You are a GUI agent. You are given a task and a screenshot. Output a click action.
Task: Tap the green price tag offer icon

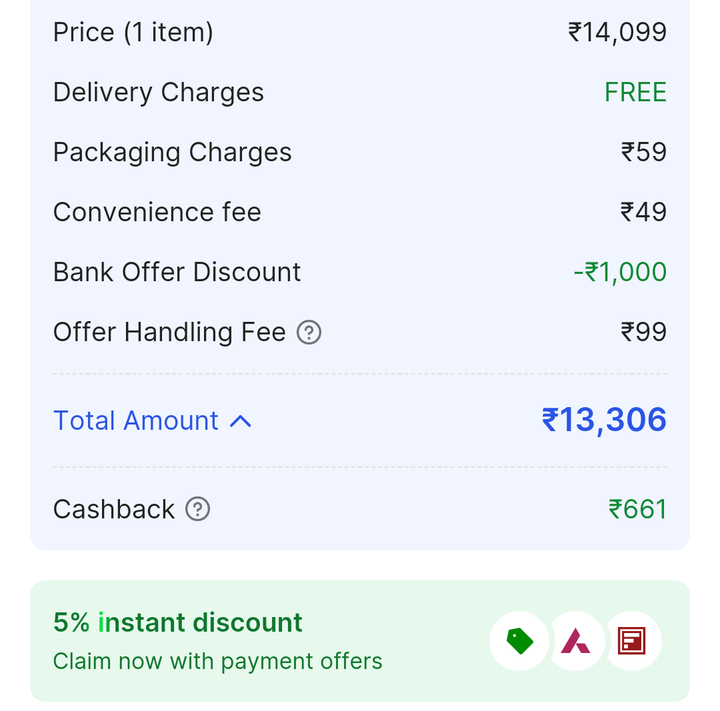519,641
